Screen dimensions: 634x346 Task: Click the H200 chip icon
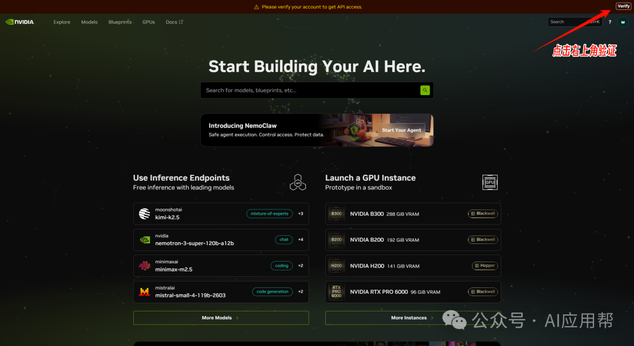point(336,266)
